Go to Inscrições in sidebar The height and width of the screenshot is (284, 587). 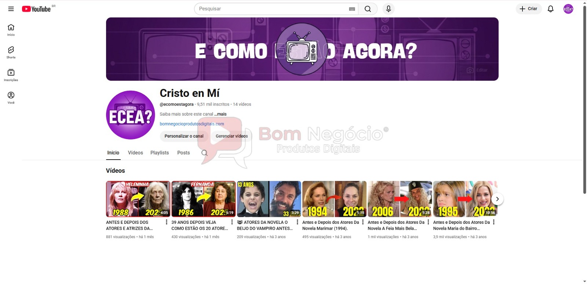click(11, 75)
